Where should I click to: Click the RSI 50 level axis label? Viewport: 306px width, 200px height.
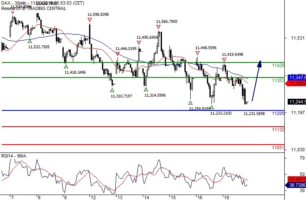[302, 174]
